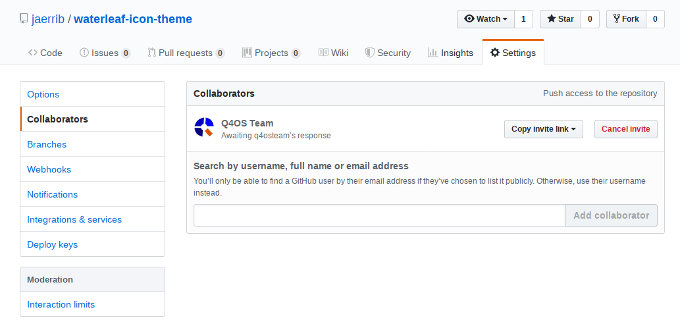The width and height of the screenshot is (680, 326).
Task: Click the code brackets icon on Code tab
Action: pyautogui.click(x=32, y=53)
